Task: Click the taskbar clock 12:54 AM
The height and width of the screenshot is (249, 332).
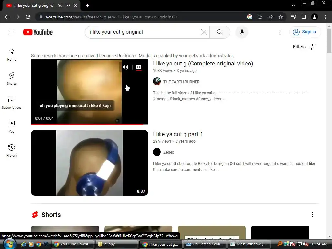Action: click(319, 244)
